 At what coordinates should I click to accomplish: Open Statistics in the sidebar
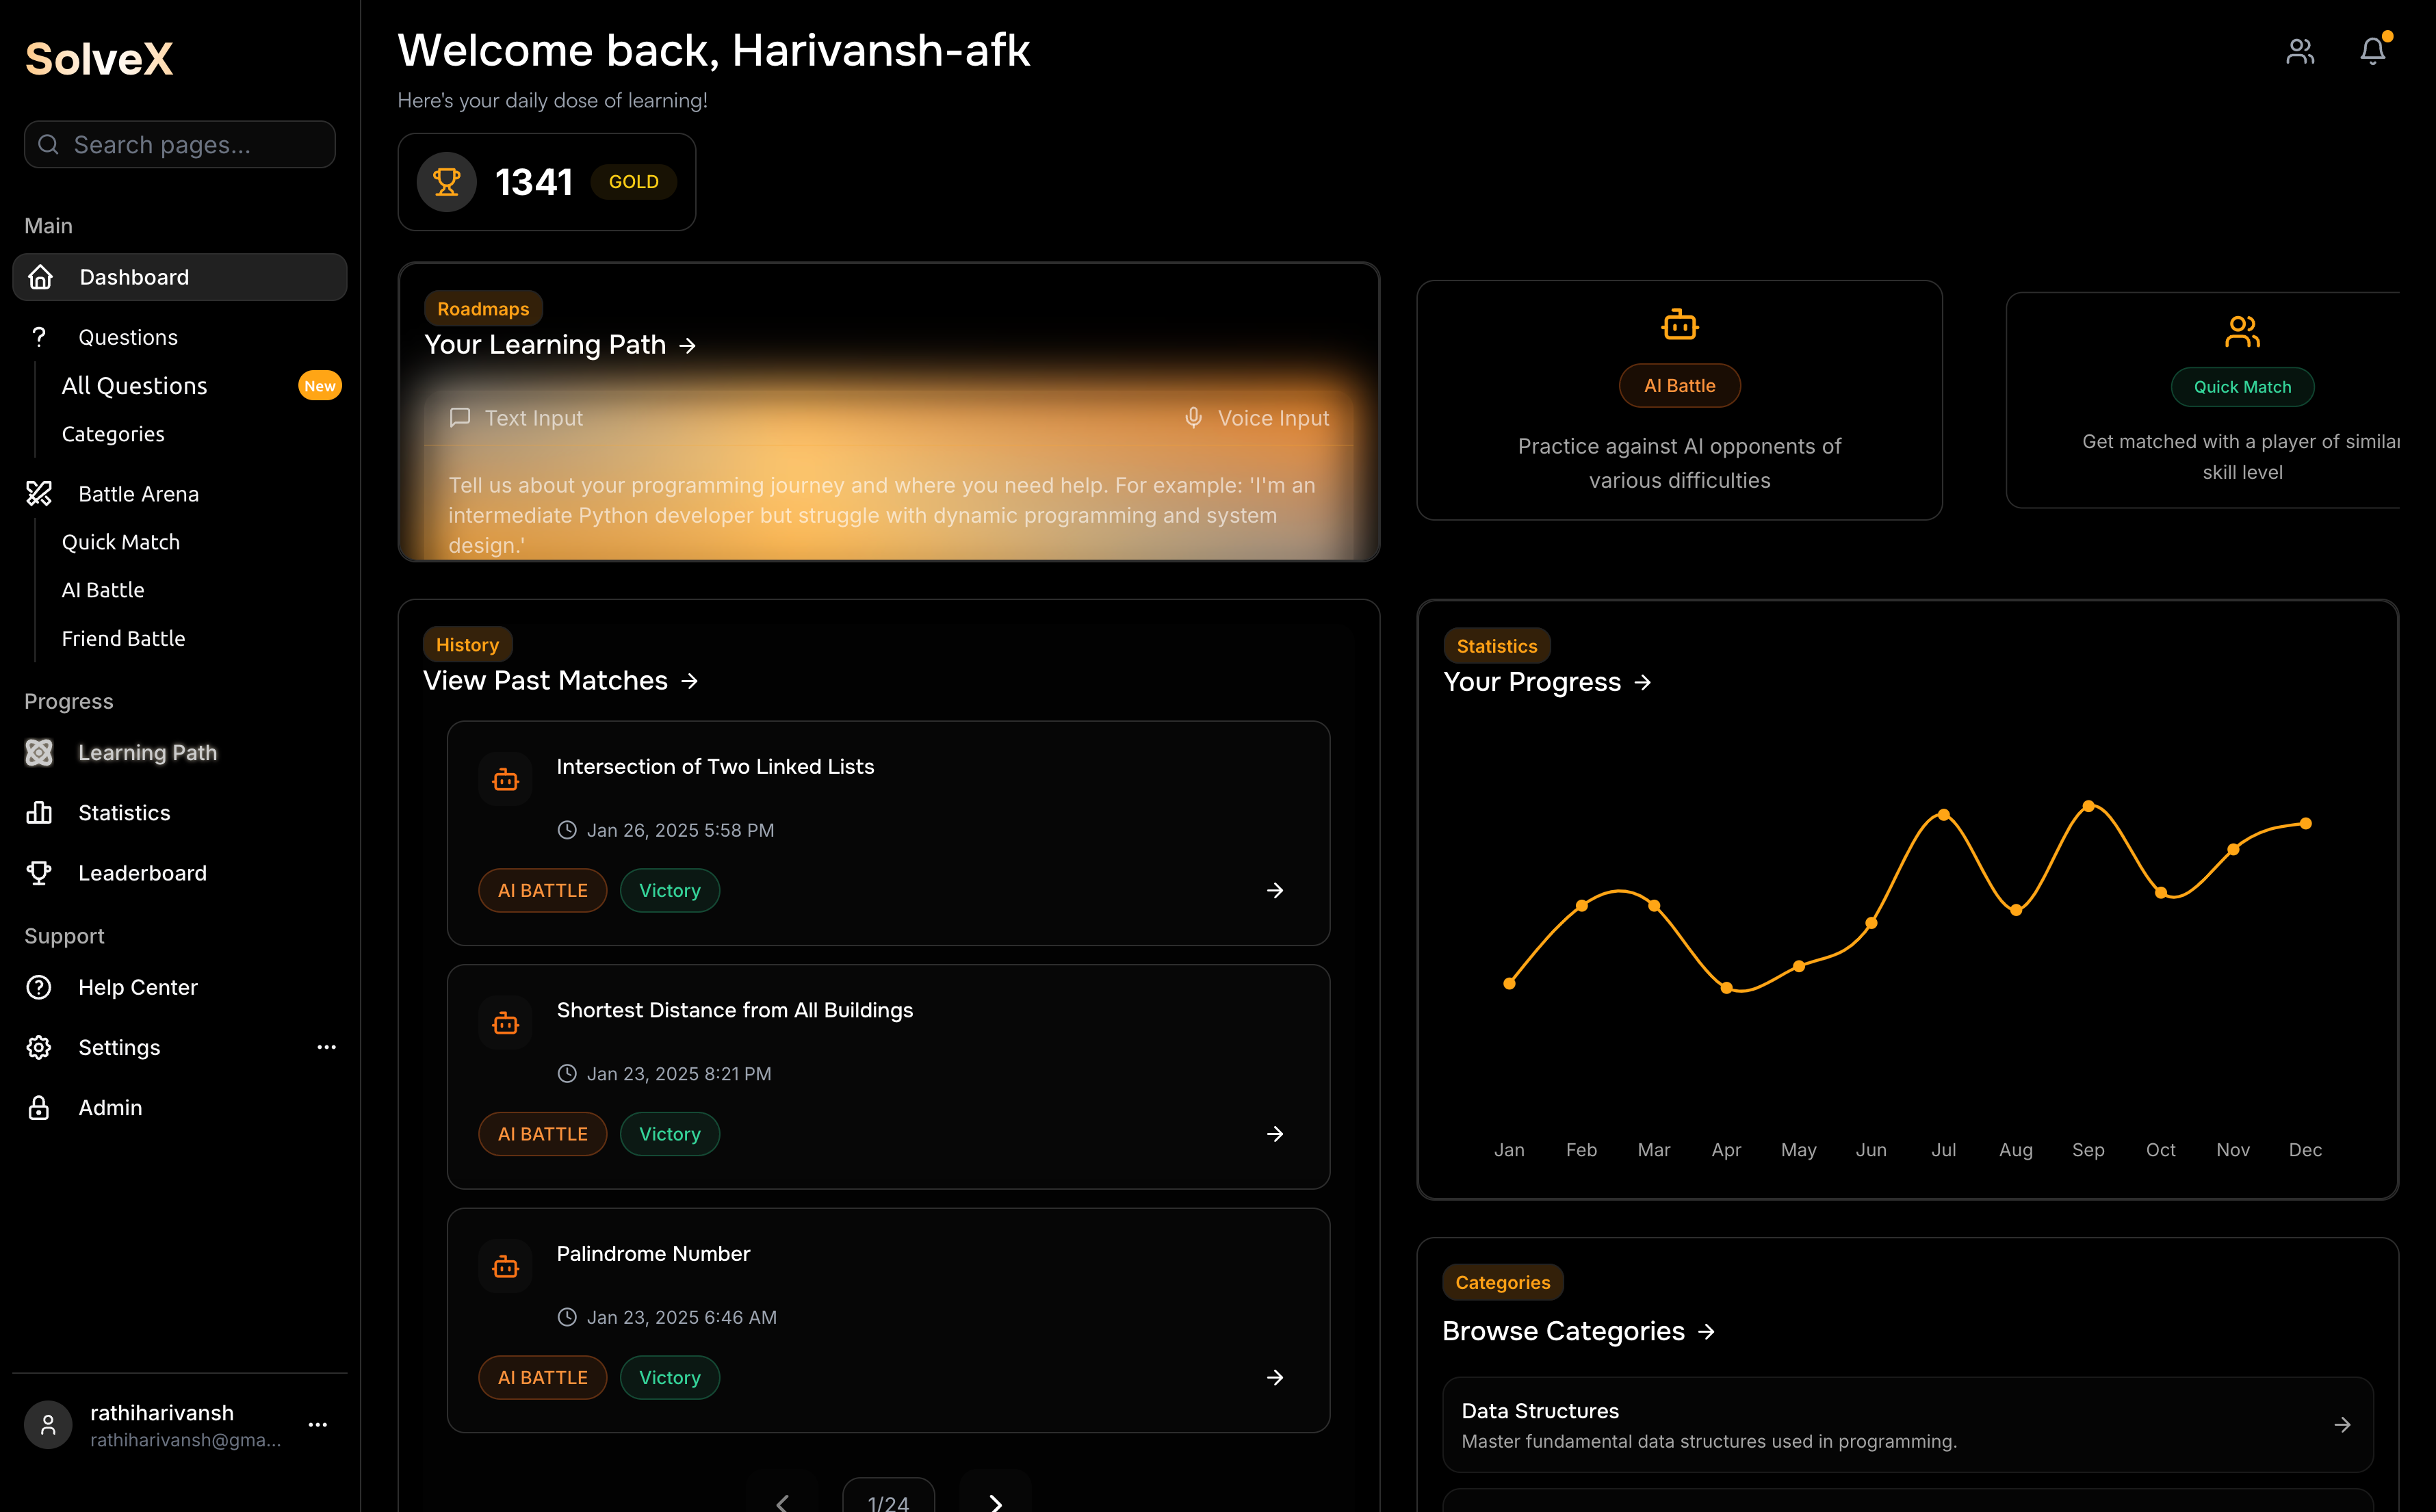click(x=124, y=813)
